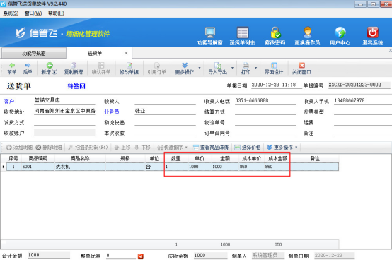
Task: Expand the 导入导出 dropdown arrow
Action: (232, 68)
